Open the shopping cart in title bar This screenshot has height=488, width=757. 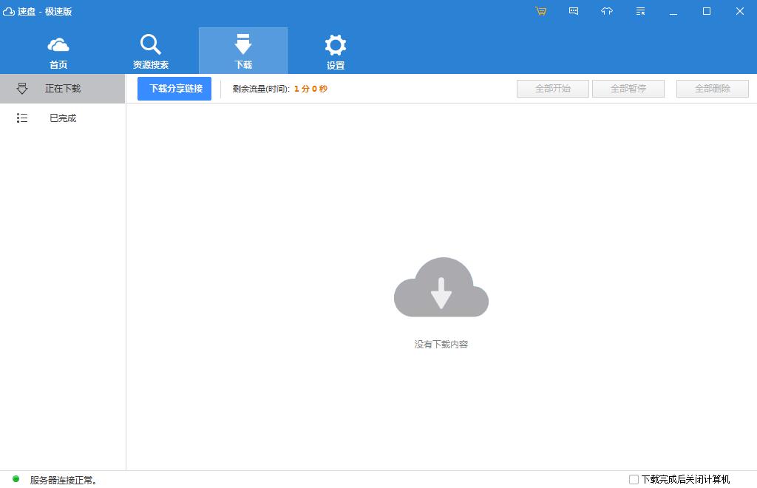click(540, 11)
